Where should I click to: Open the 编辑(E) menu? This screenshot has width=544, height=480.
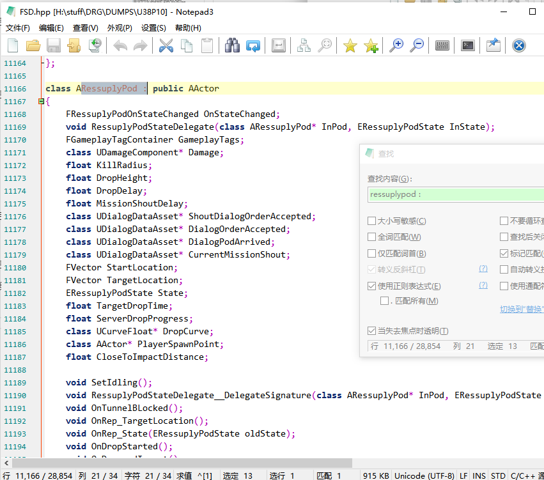click(51, 28)
